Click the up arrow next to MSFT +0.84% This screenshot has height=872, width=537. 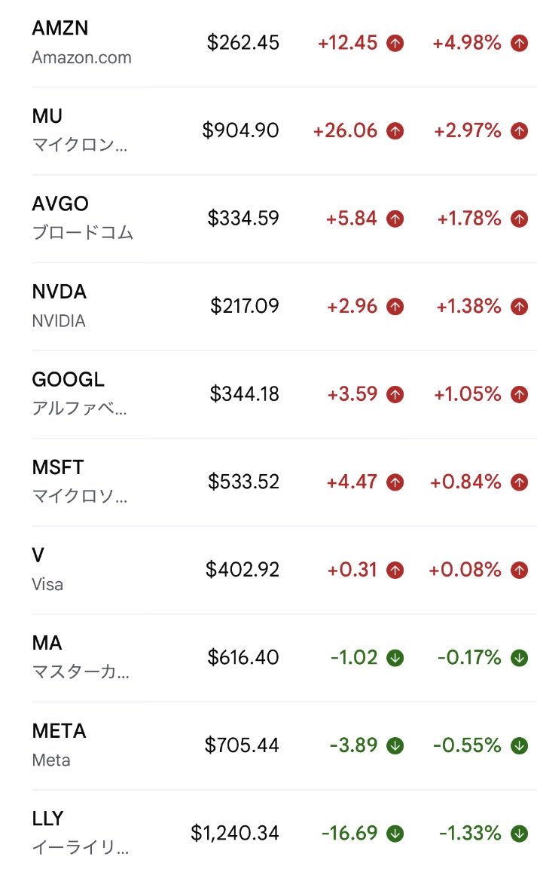pos(520,482)
